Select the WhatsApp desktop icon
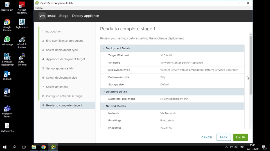Viewport: 270px width, 151px height. coord(7,41)
